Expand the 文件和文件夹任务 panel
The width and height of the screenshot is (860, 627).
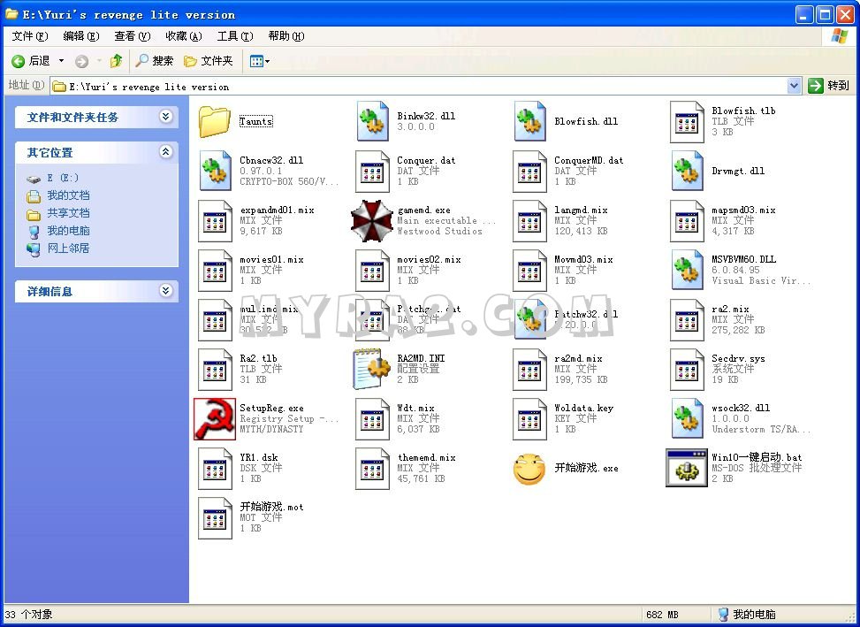click(x=165, y=117)
